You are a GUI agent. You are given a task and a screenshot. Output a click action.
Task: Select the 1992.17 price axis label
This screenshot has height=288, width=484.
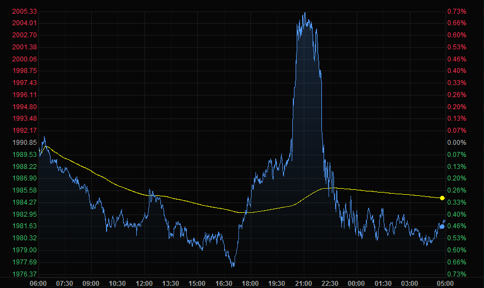(x=24, y=131)
